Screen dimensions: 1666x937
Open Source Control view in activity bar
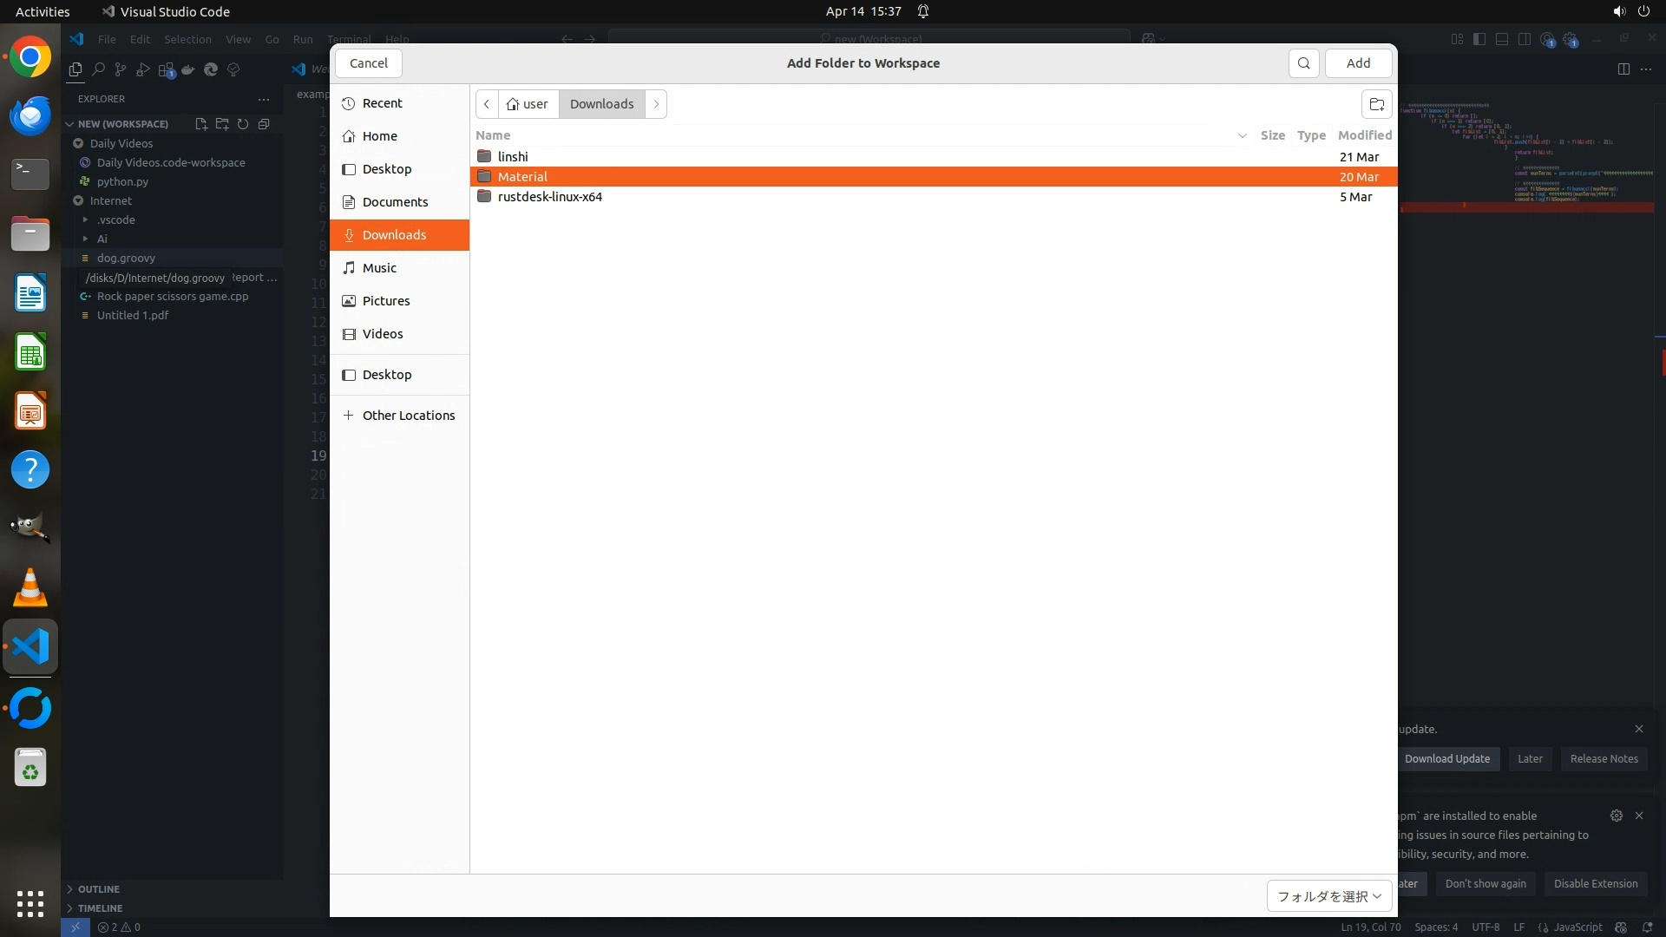[x=121, y=69]
